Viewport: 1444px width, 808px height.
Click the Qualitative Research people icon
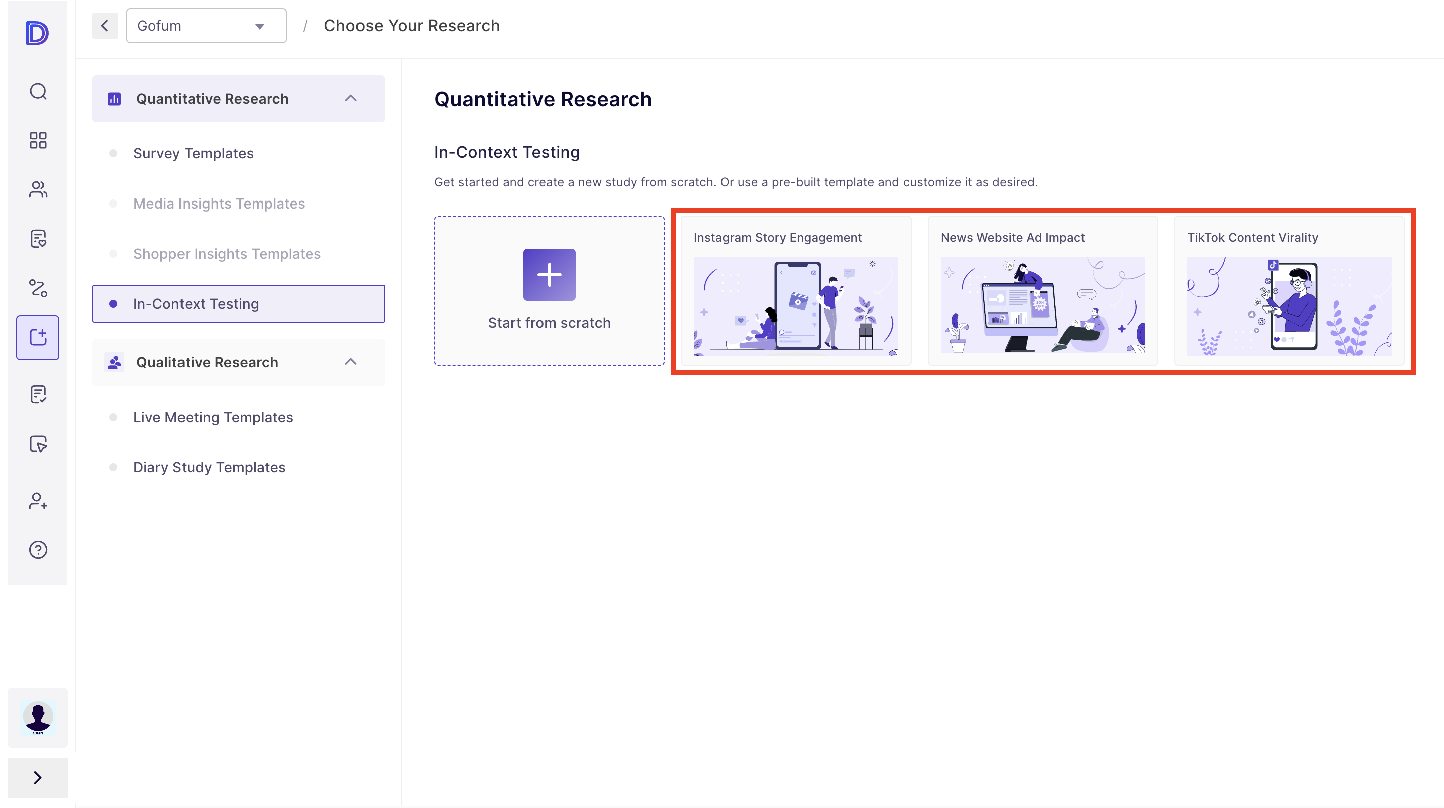coord(114,362)
